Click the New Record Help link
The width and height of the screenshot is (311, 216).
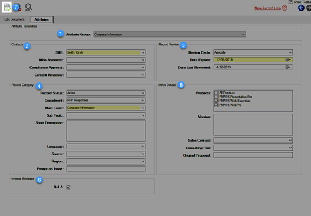267,8
